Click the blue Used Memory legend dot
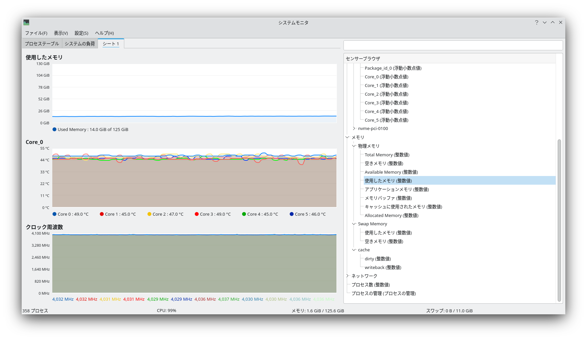587x340 pixels. coord(54,129)
